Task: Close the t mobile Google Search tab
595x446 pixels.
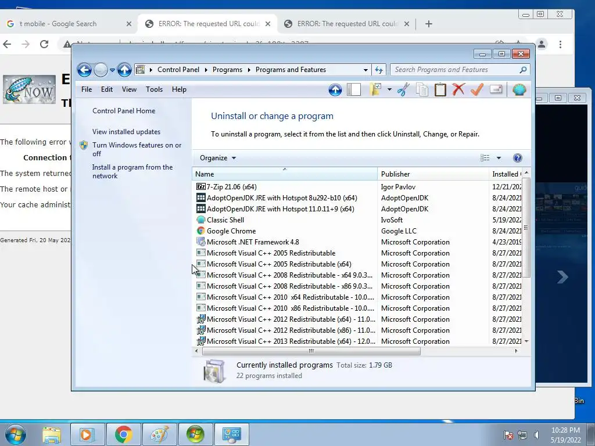Action: pos(129,24)
